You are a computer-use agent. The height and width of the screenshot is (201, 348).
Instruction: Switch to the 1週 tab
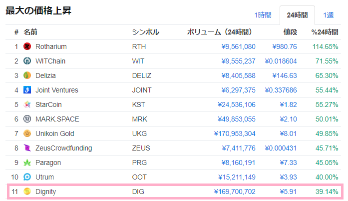(328, 15)
